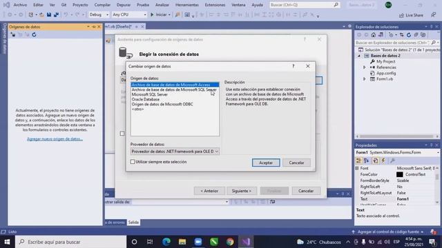
Task: Expand the Referencias tree node
Action: point(364,68)
